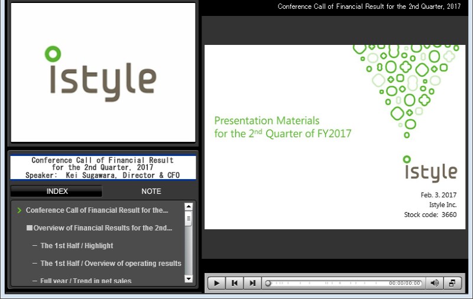Screen dimensions: 473x299
Task: Start playback with the play button
Action: (216, 283)
